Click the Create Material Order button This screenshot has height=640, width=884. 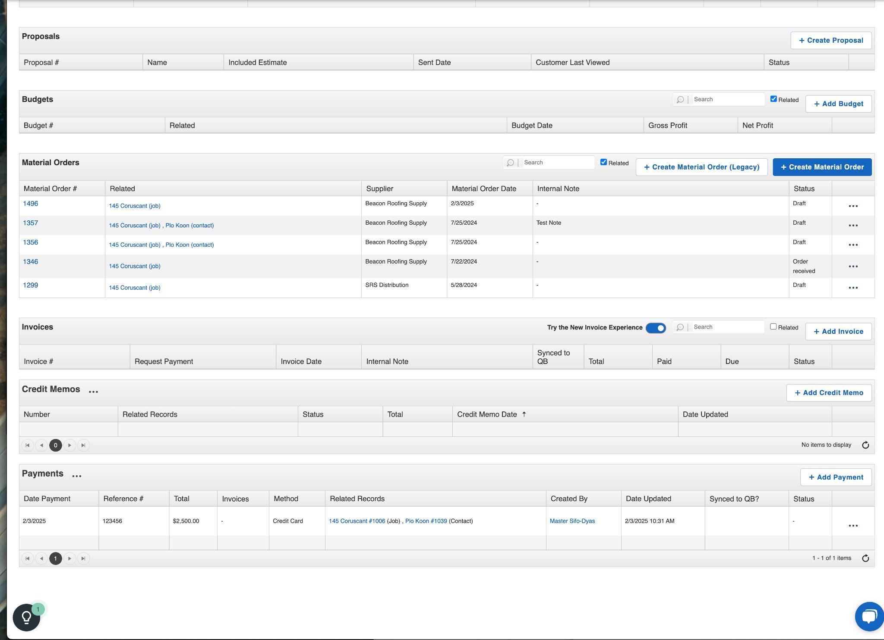[821, 167]
